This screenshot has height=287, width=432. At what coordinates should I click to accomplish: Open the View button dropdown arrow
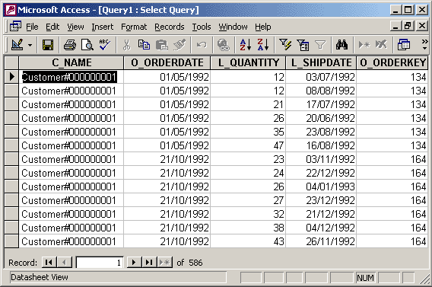[x=30, y=45]
